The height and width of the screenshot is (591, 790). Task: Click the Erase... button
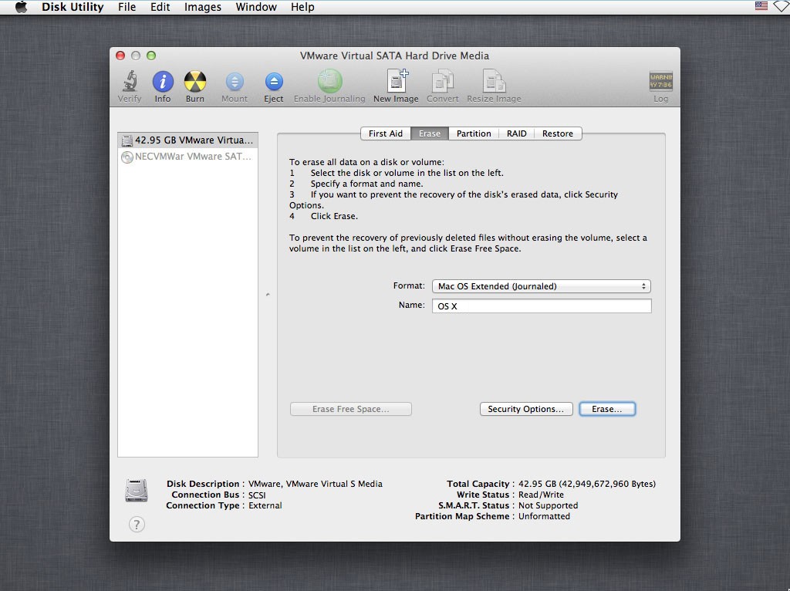click(607, 409)
